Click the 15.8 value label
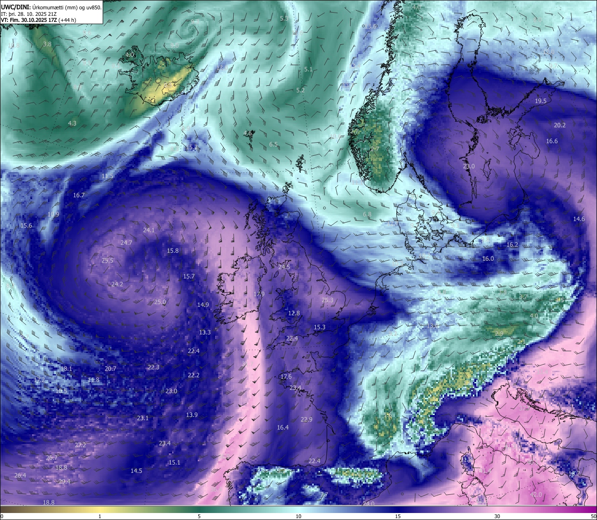 click(173, 251)
